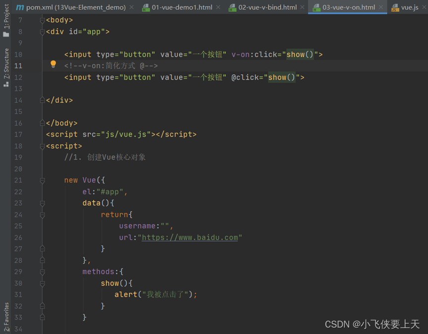The height and width of the screenshot is (334, 428).
Task: Click fold end marker on line 16
Action: (42, 123)
